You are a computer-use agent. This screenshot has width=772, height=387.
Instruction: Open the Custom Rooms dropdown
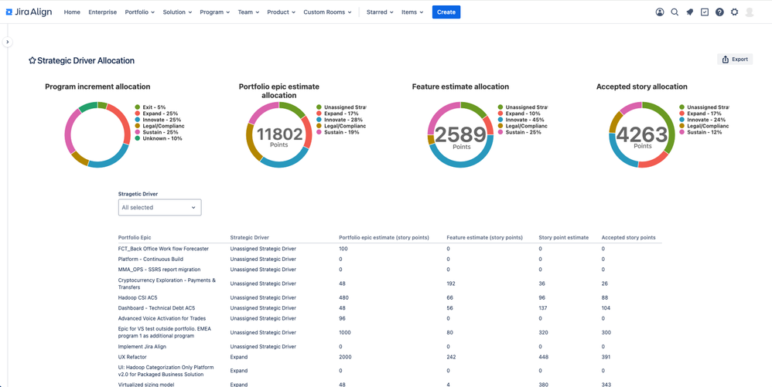[x=327, y=12]
